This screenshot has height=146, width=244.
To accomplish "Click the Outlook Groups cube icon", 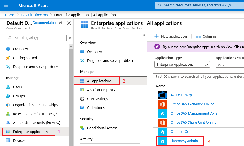I will (x=163, y=132).
